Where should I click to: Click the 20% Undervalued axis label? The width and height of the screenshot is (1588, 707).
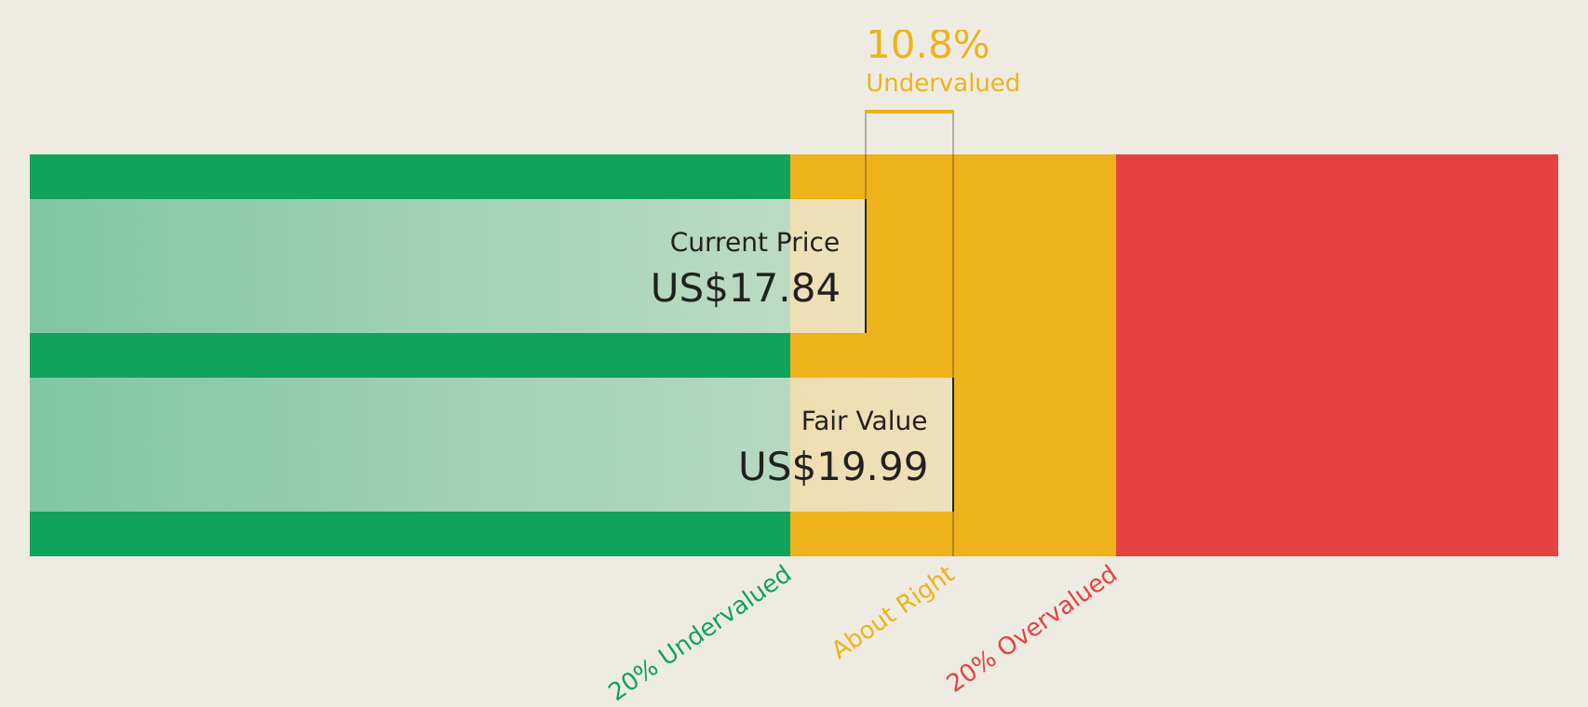(x=700, y=634)
